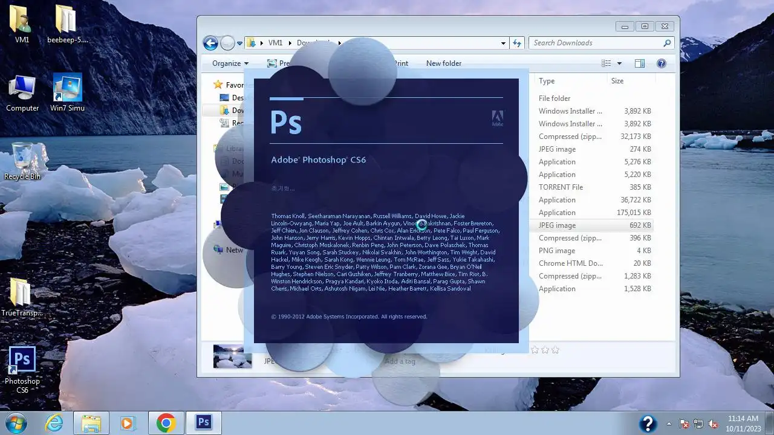Refresh the Downloads folder address bar
Screen dimensions: 774x435
pyautogui.click(x=517, y=43)
